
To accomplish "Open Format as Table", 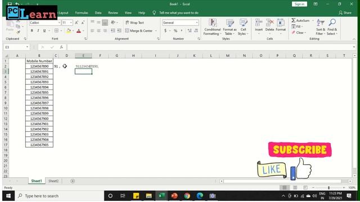I will tap(229, 27).
